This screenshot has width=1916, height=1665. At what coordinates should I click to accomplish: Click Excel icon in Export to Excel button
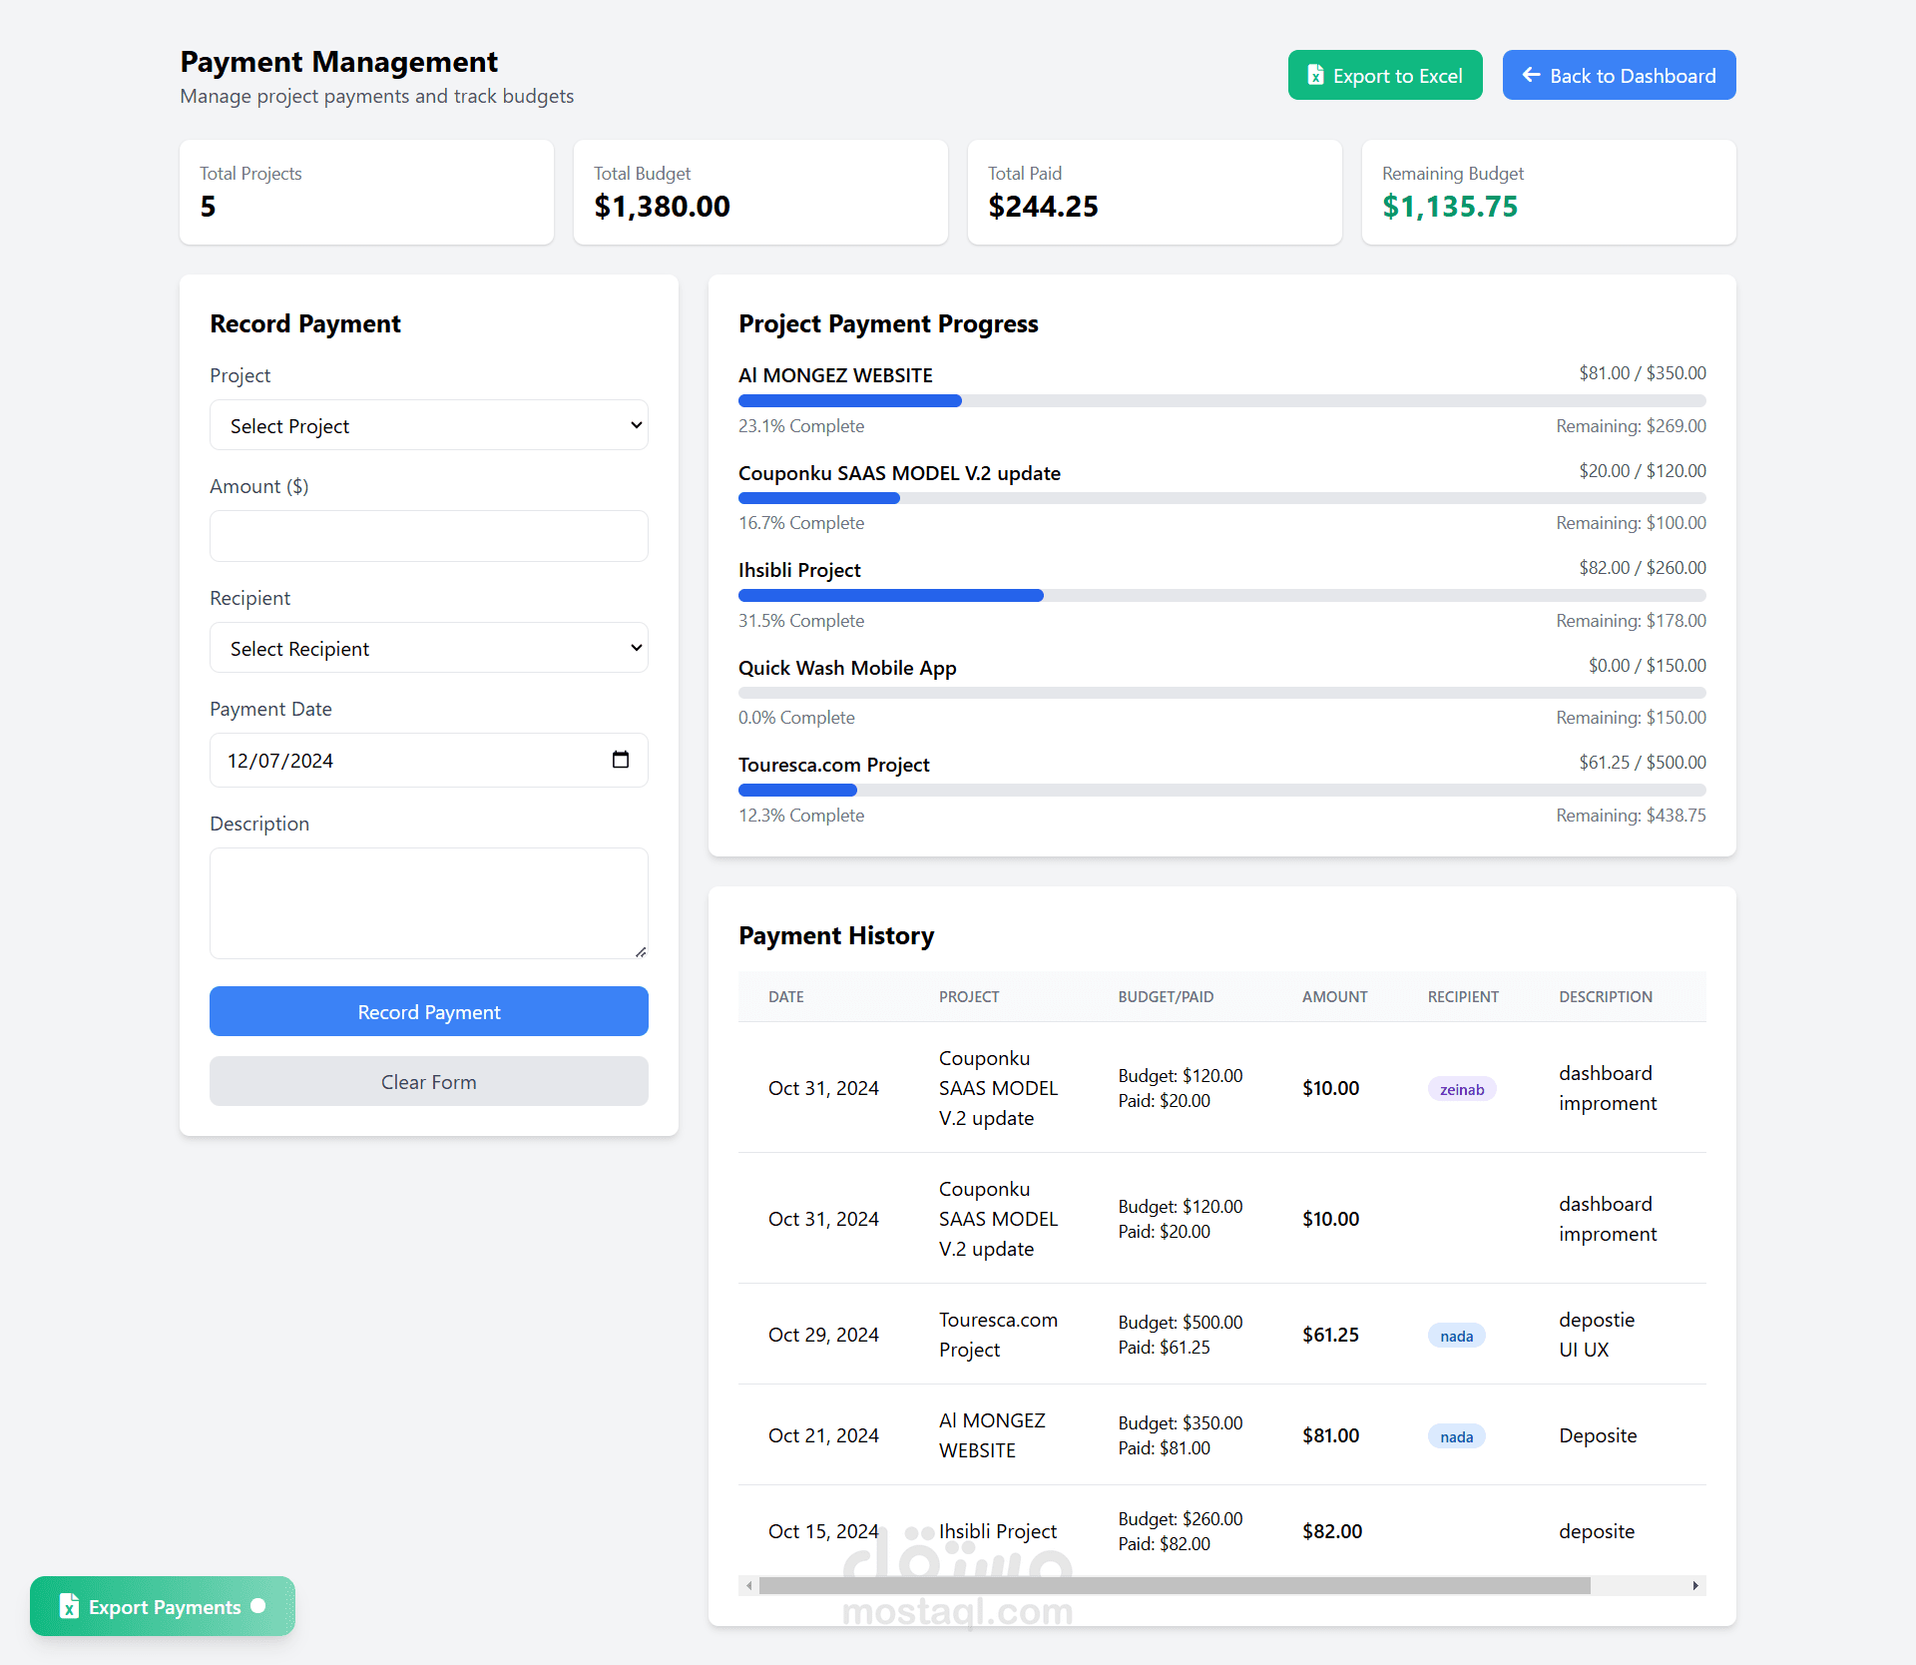click(1315, 76)
